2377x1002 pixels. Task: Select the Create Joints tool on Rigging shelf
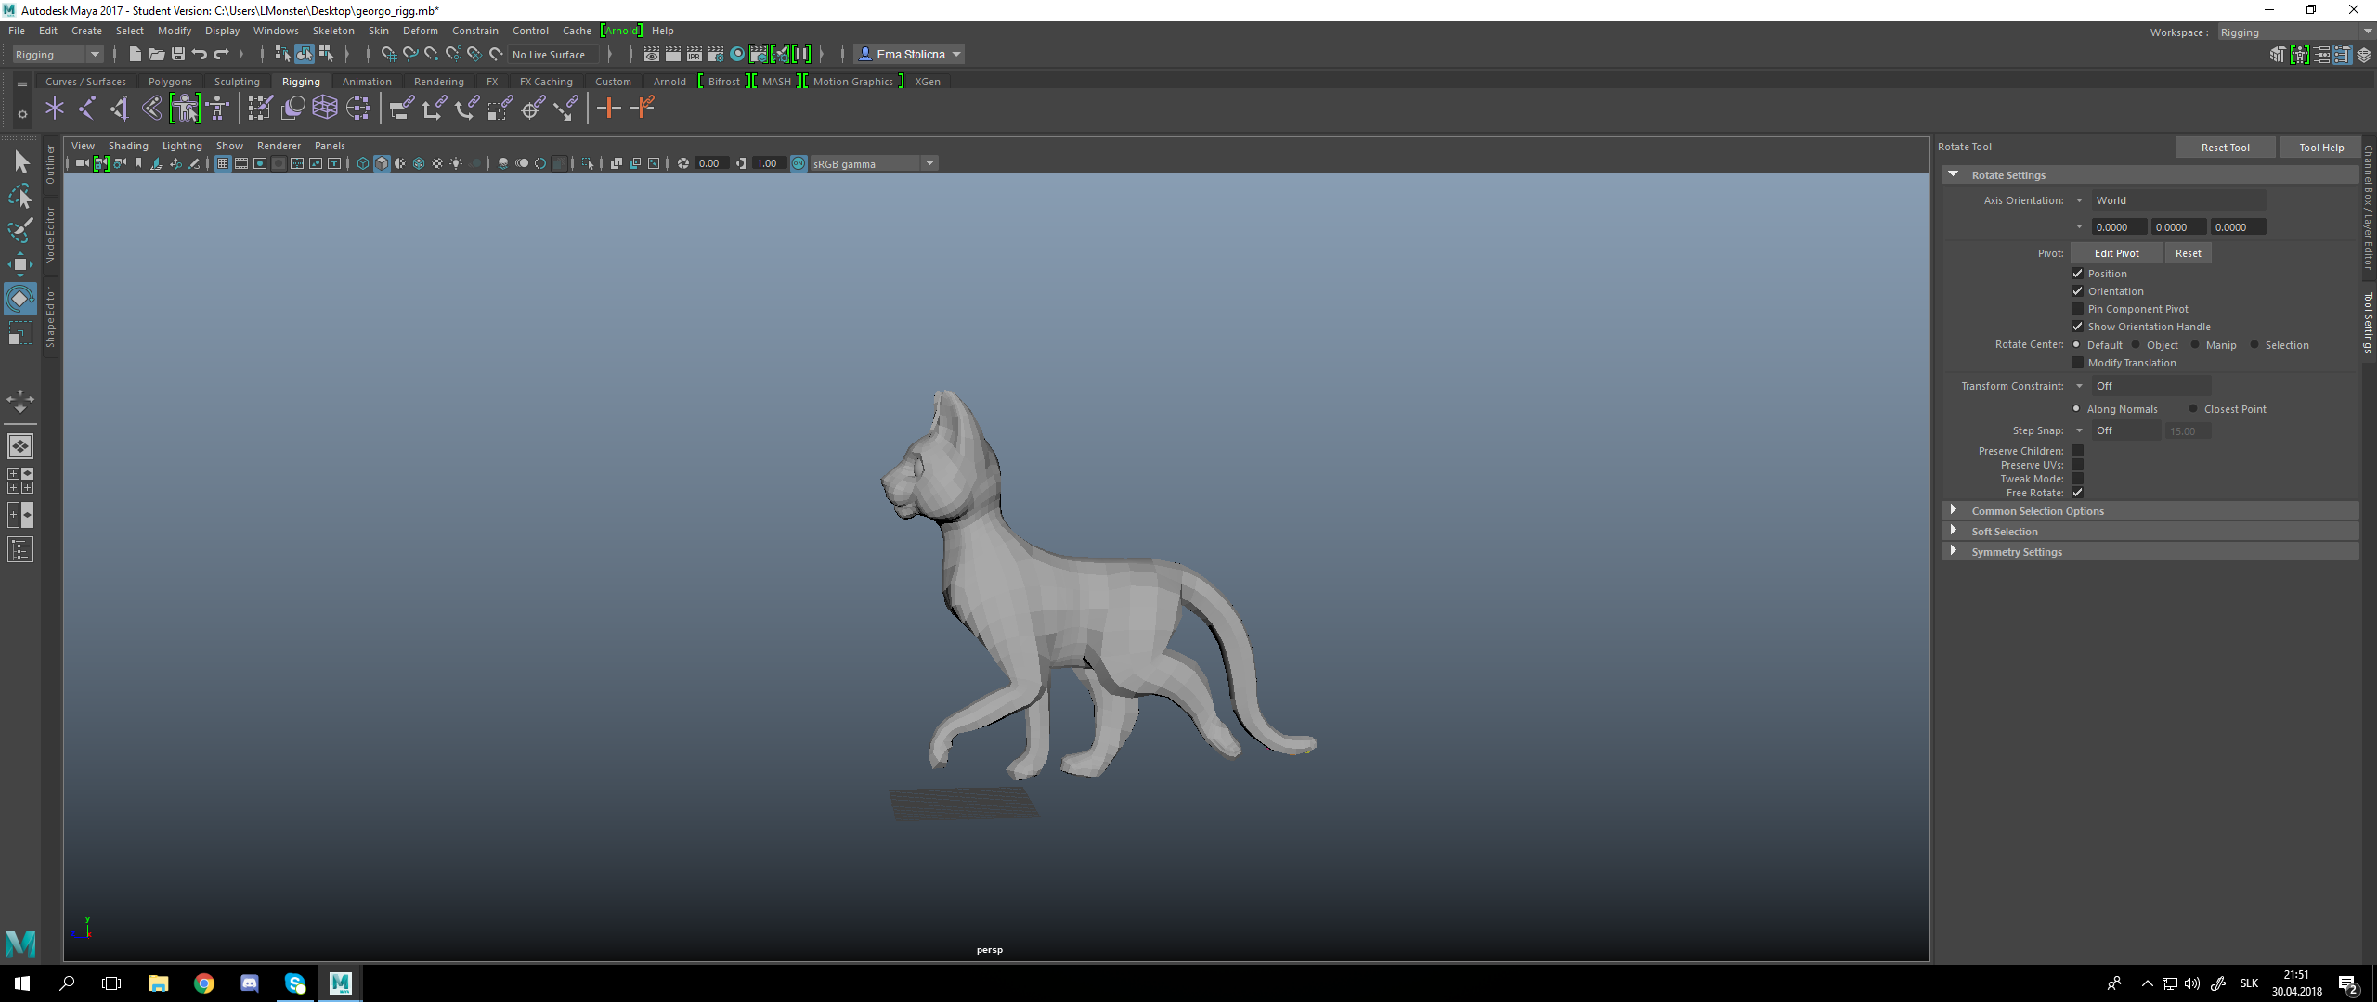pyautogui.click(x=86, y=109)
